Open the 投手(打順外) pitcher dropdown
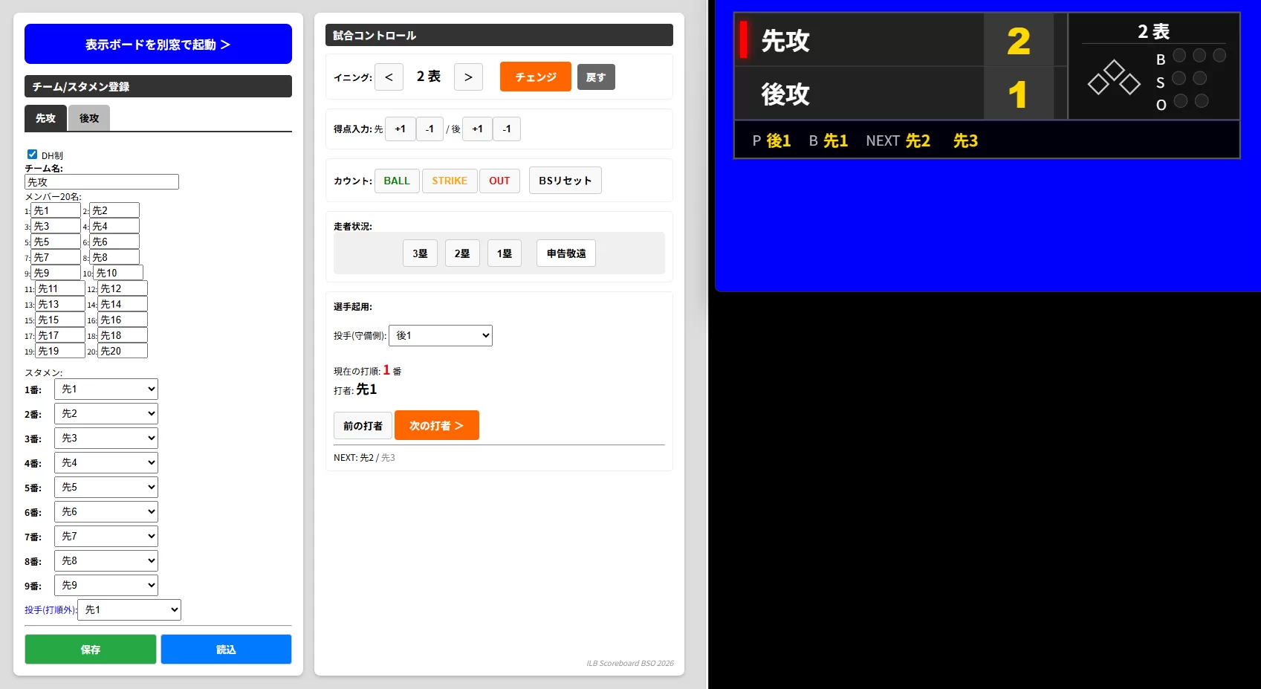Image resolution: width=1261 pixels, height=689 pixels. [129, 609]
